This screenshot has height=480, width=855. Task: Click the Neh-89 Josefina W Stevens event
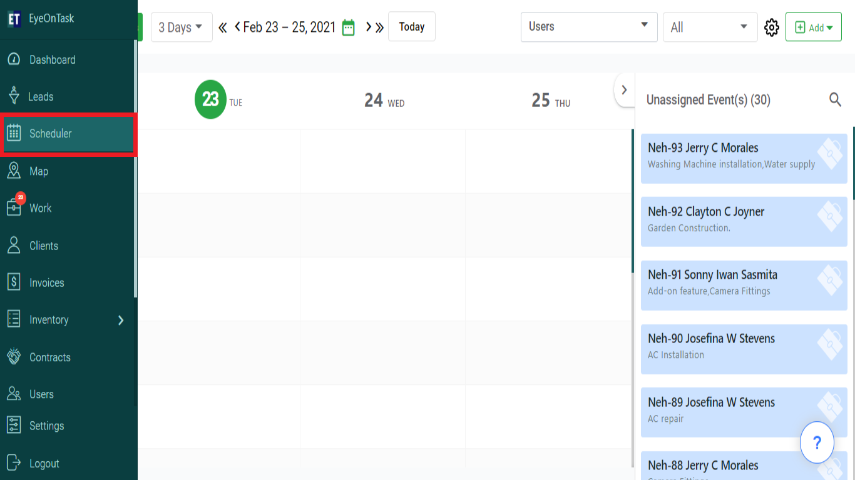(x=744, y=412)
